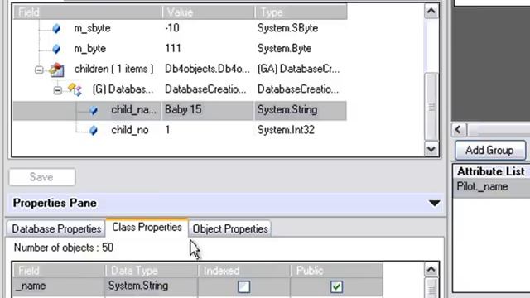Click System.String data type for _name

click(152, 286)
